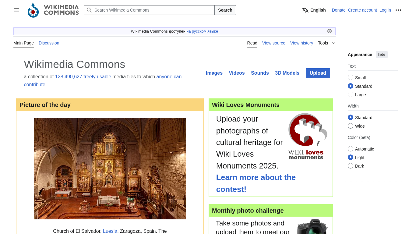This screenshot has height=234, width=416.
Task: Switch to the Main Page tab
Action: (x=23, y=43)
